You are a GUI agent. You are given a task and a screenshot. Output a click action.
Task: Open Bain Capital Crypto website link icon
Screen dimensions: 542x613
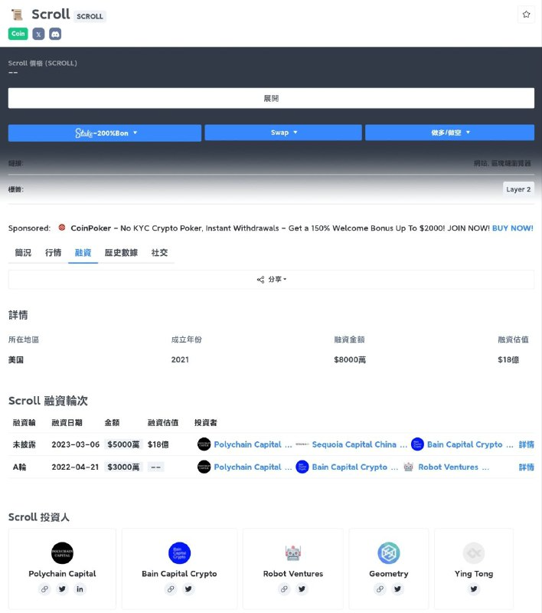171,588
